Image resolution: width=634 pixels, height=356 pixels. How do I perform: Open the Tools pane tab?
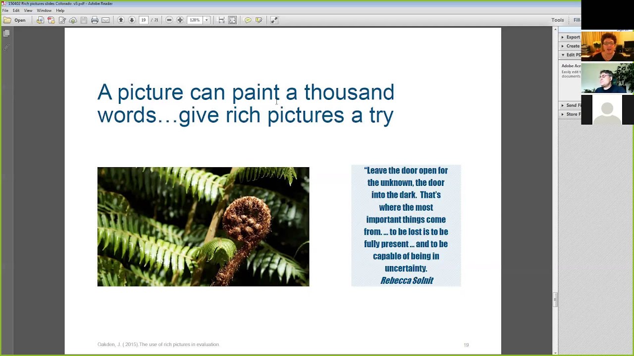click(x=558, y=20)
